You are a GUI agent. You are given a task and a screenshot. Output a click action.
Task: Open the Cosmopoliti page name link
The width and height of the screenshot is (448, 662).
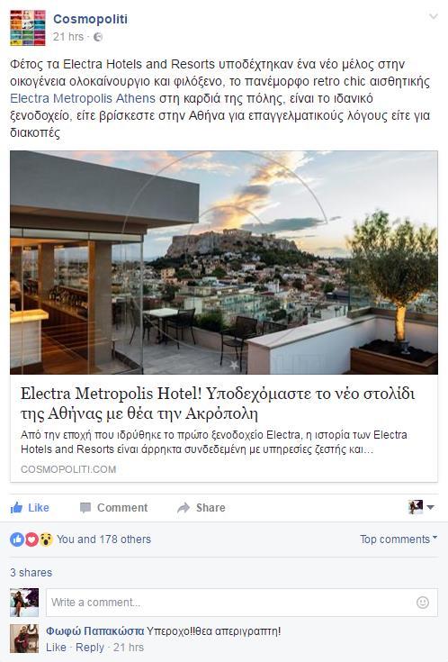90,19
